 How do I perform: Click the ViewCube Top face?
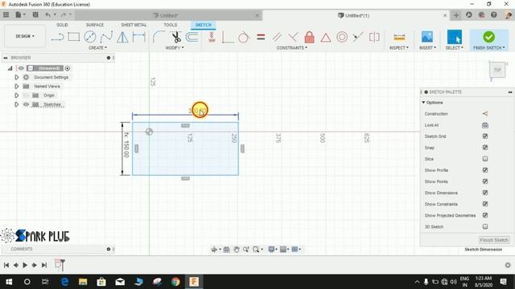[497, 70]
